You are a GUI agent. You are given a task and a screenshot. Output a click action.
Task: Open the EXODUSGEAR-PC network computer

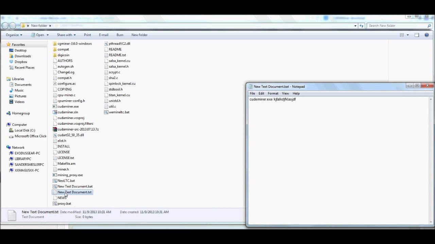point(27,153)
